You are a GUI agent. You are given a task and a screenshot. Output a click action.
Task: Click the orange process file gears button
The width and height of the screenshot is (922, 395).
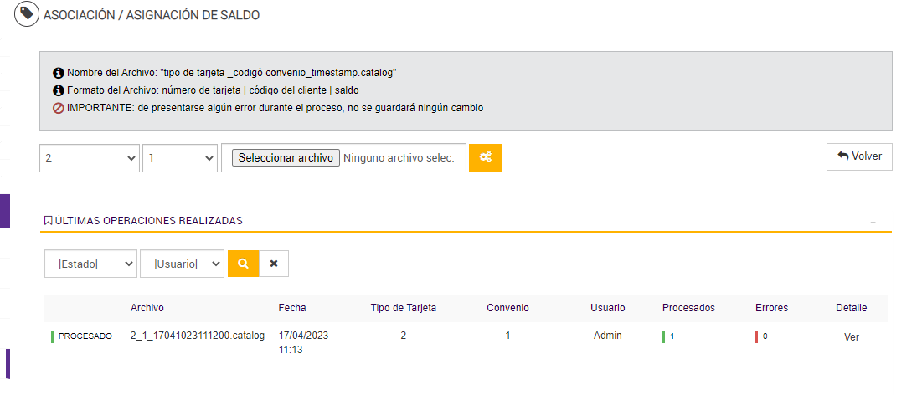pyautogui.click(x=485, y=157)
